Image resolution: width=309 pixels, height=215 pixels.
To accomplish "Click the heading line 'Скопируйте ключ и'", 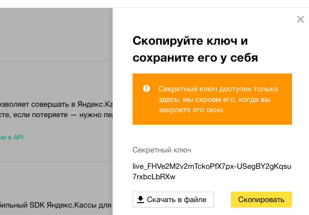I will (x=190, y=41).
